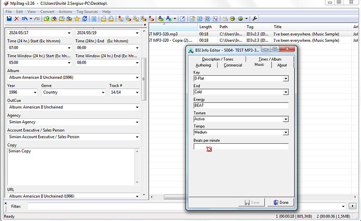Open the Help menu
361x221 pixels.
106,11
